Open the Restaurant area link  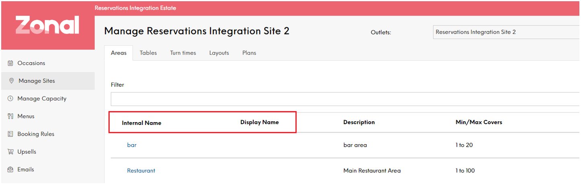click(x=141, y=171)
